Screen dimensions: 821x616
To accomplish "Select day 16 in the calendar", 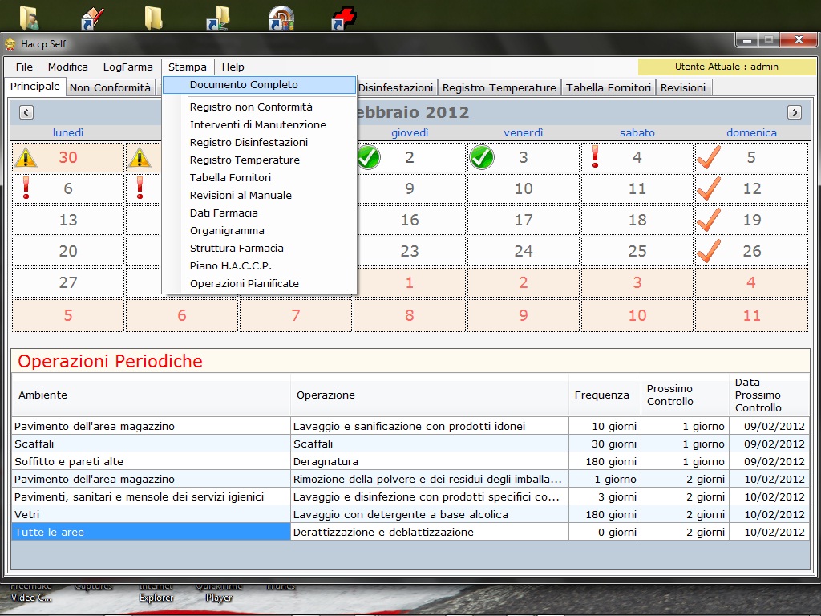I will (410, 220).
